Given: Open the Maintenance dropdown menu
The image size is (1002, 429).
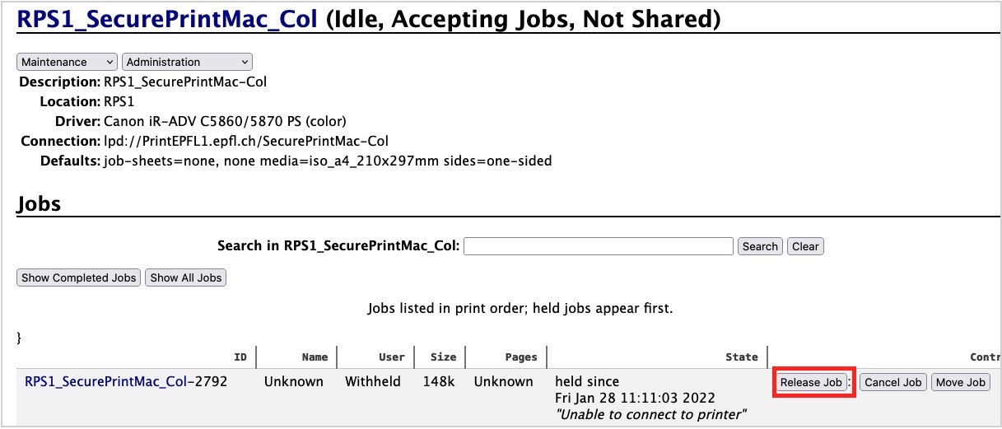Looking at the screenshot, I should [x=68, y=62].
